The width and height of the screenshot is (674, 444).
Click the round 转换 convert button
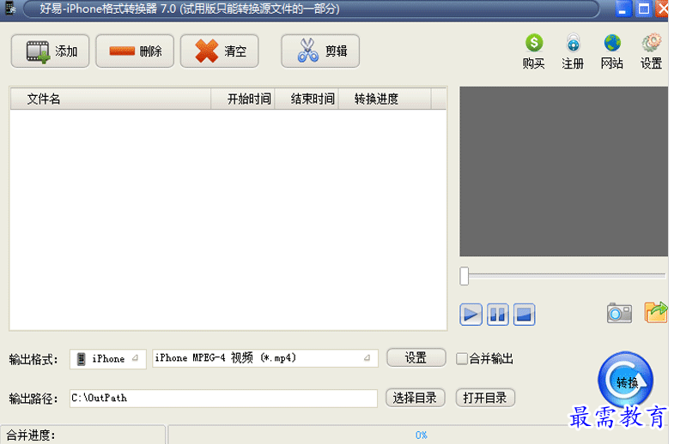[625, 380]
